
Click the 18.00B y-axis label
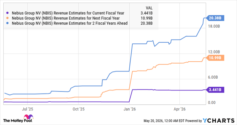tap(214, 26)
